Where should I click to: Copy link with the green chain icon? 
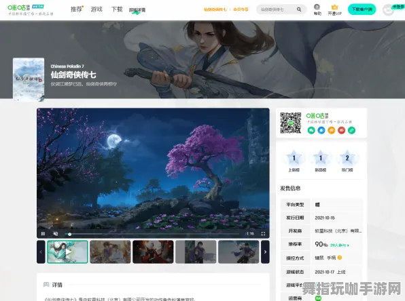351,130
